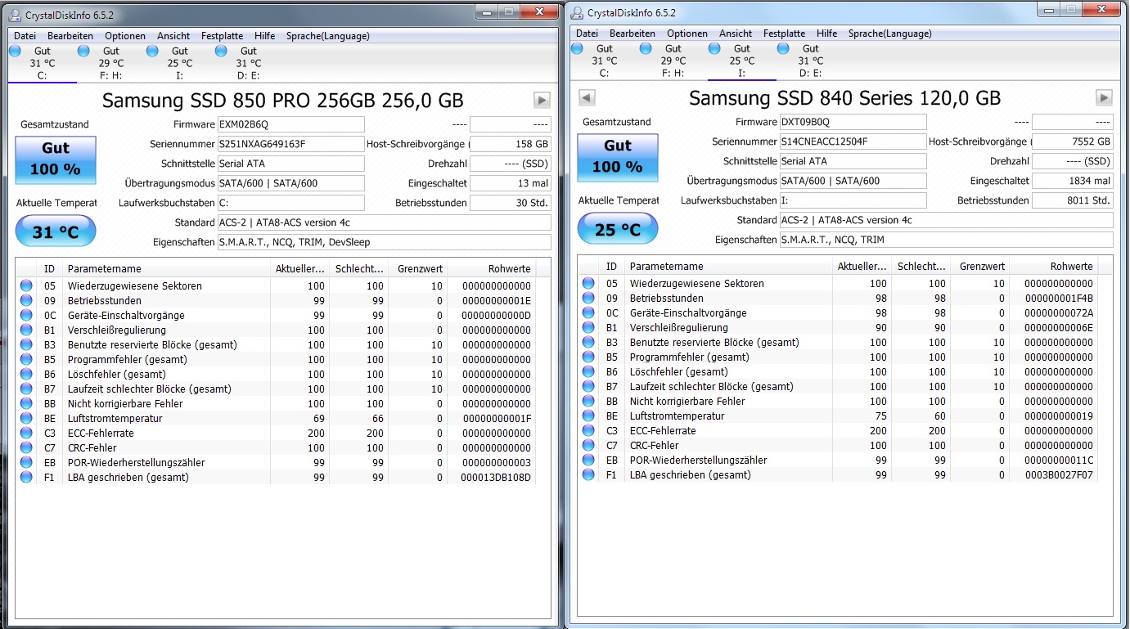This screenshot has width=1130, height=629.
Task: Click status orb for Nicht korrigierbare Fehler, right
Action: click(x=588, y=402)
